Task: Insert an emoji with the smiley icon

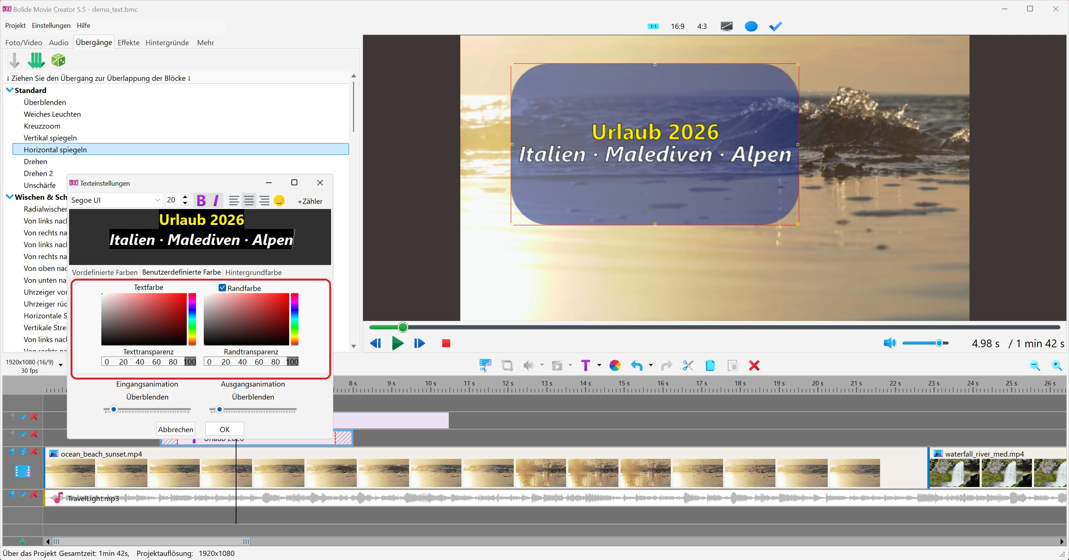Action: pos(279,201)
